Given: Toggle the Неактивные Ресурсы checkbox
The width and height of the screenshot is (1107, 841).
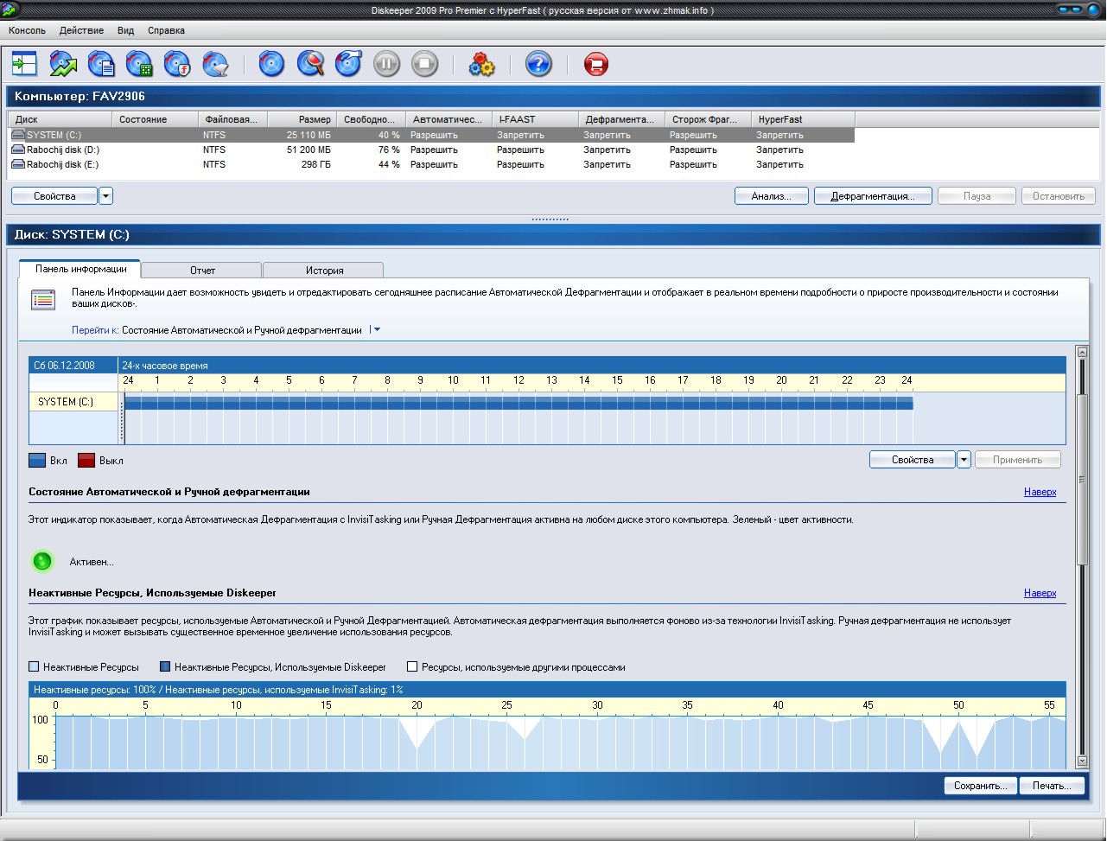Looking at the screenshot, I should point(34,667).
